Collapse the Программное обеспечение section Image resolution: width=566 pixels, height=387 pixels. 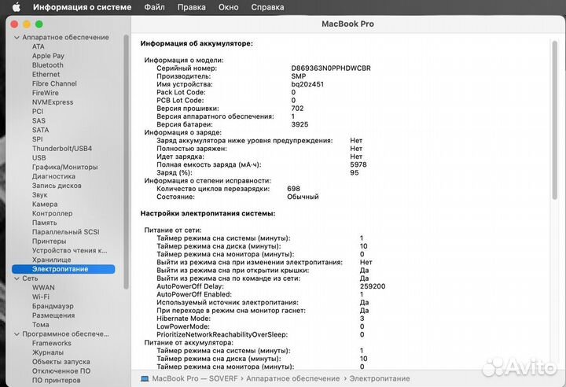[x=16, y=334]
